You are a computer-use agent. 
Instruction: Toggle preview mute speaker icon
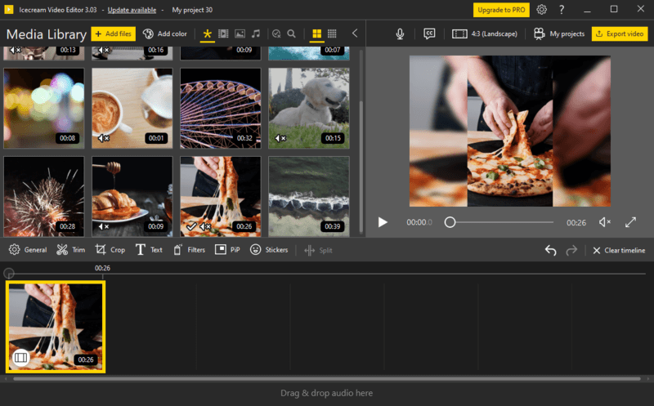click(604, 222)
